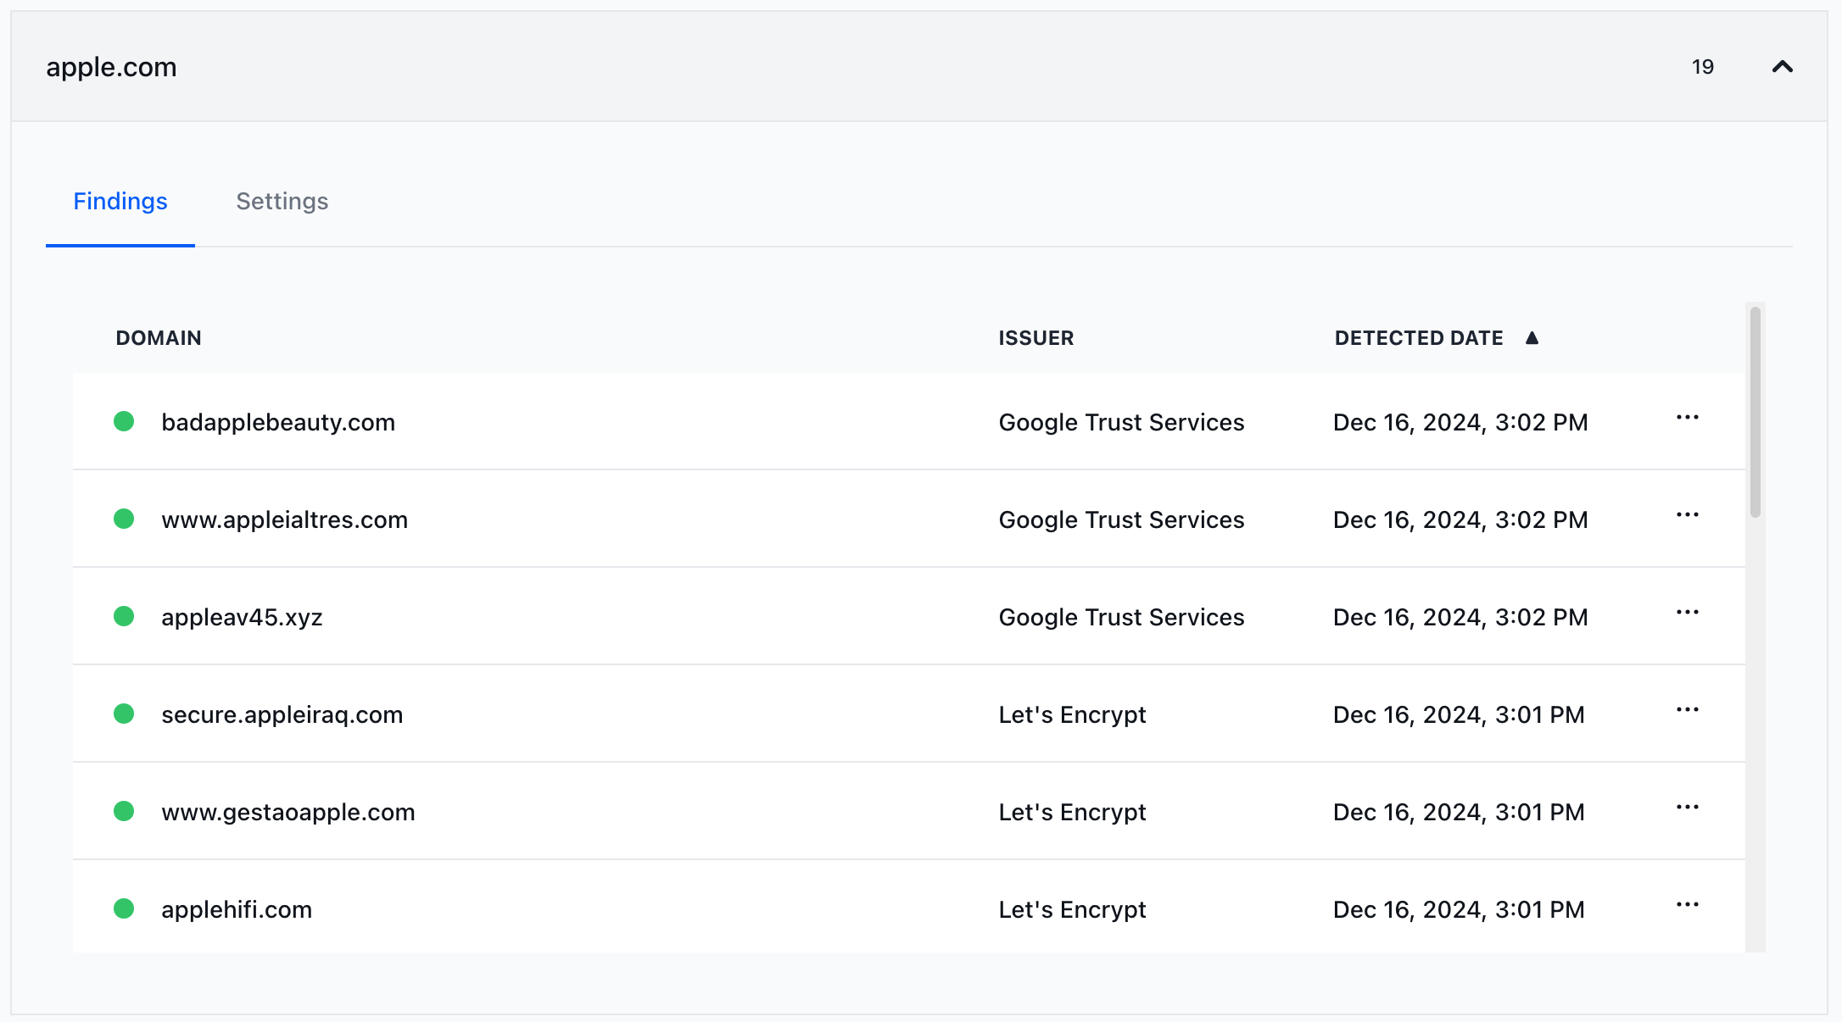Click the secure.appleiraq.com domain name

[282, 714]
